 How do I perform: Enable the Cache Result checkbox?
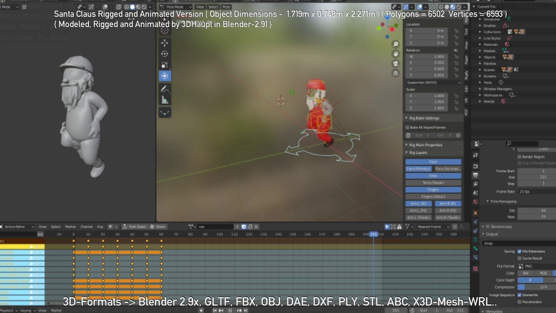point(519,258)
